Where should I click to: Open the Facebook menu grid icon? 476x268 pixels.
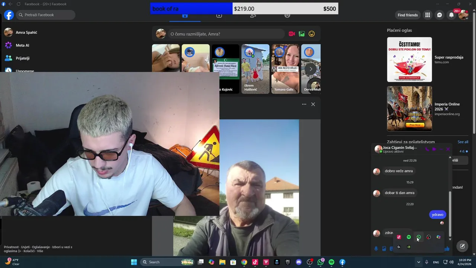[428, 15]
